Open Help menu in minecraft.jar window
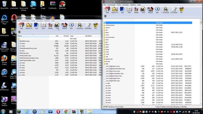This screenshot has height=114, width=203. tap(139, 5)
